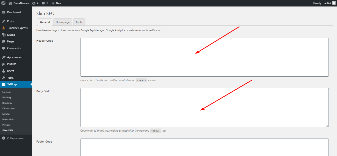Click the Slim SEO page heading
Screen dimensions: 337x156
click(45, 13)
